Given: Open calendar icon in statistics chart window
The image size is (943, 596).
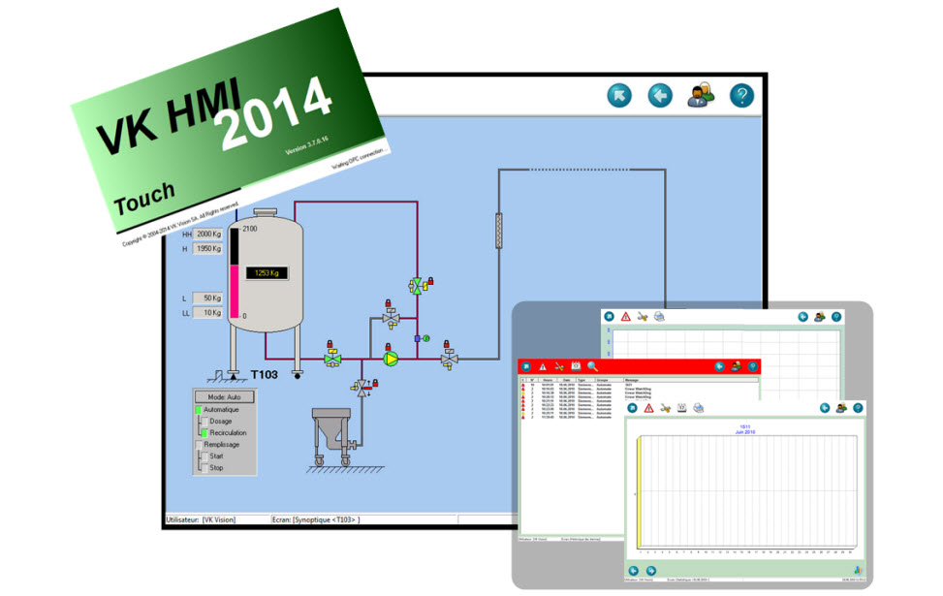Looking at the screenshot, I should 682,407.
